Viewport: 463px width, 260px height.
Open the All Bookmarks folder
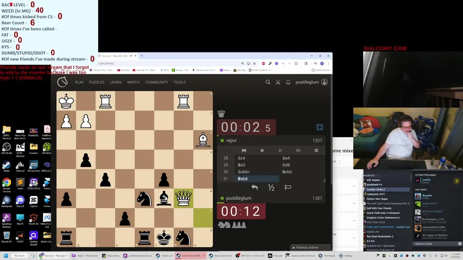pos(321,70)
